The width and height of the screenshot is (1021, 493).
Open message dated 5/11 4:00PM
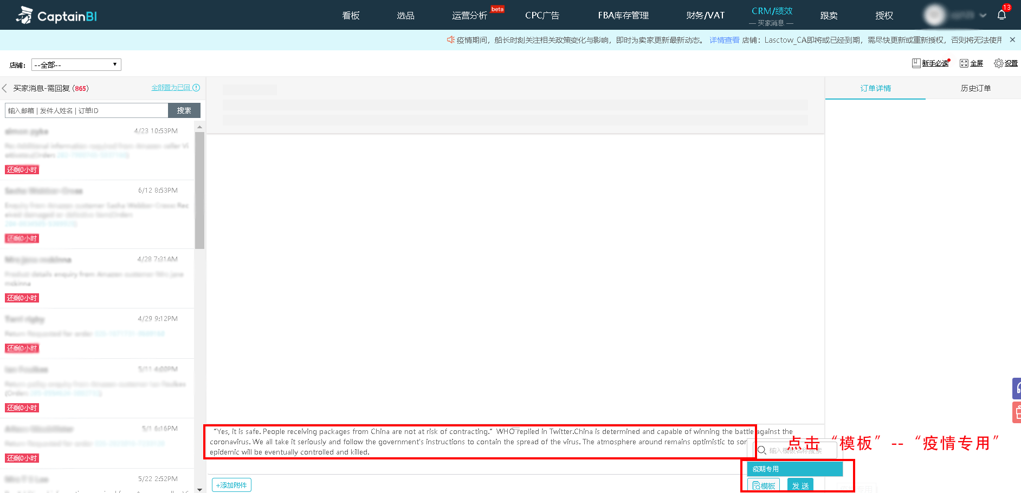coord(97,389)
